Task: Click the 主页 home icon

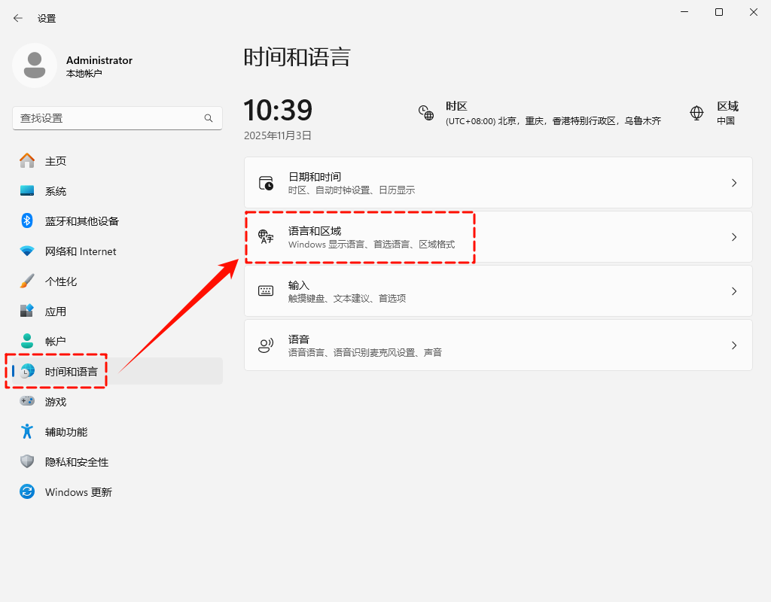Action: click(x=54, y=160)
